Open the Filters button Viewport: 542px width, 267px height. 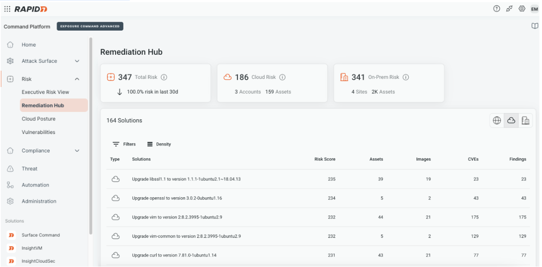(124, 144)
